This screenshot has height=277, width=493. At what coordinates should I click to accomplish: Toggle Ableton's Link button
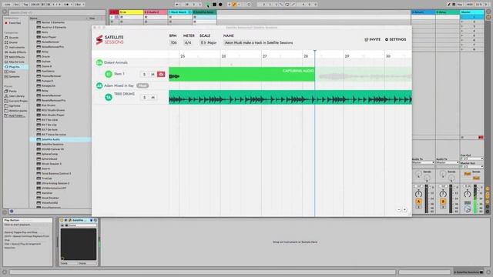pos(8,5)
